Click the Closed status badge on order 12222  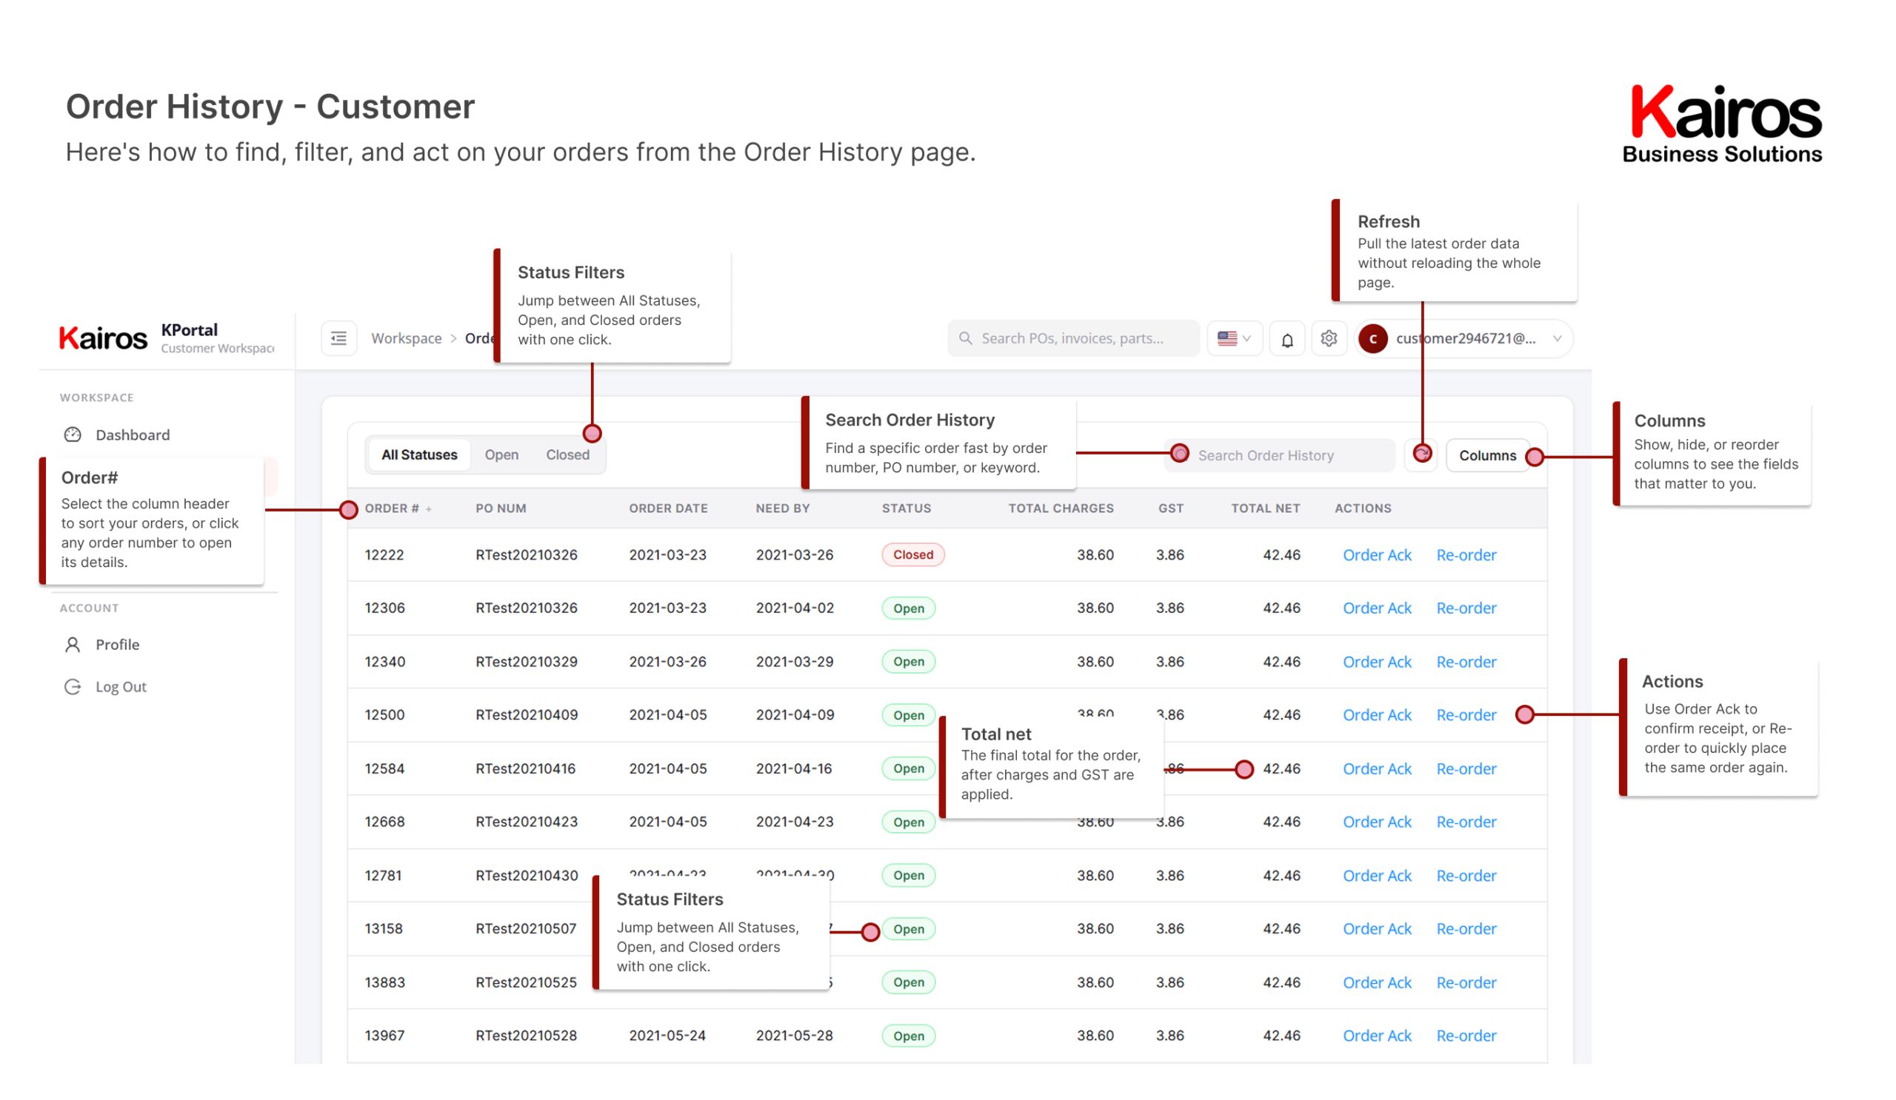point(912,555)
